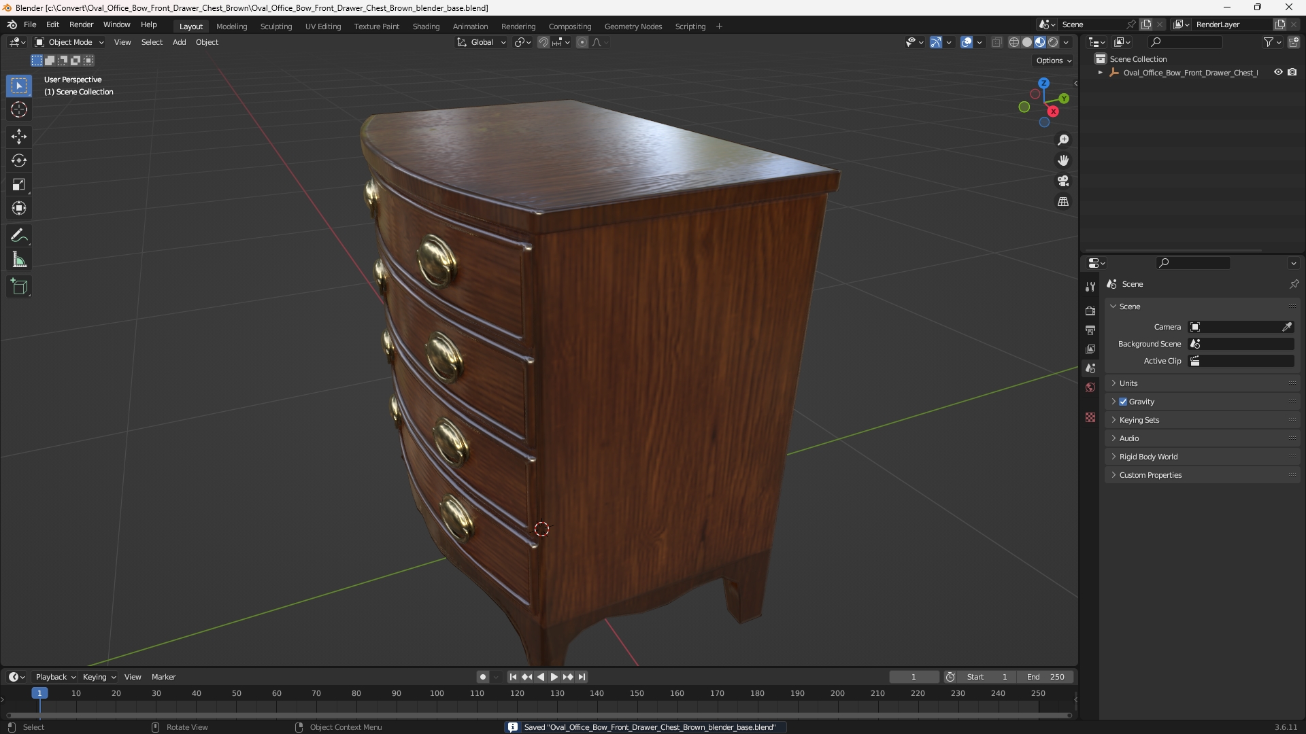Image resolution: width=1306 pixels, height=734 pixels.
Task: Open the Add menu in viewport
Action: [x=179, y=42]
